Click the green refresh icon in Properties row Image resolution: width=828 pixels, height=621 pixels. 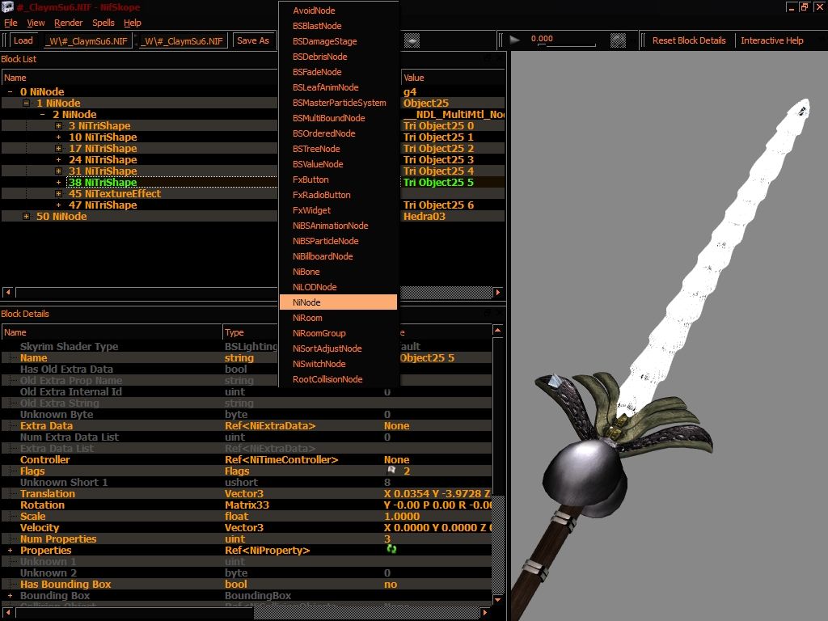click(391, 549)
